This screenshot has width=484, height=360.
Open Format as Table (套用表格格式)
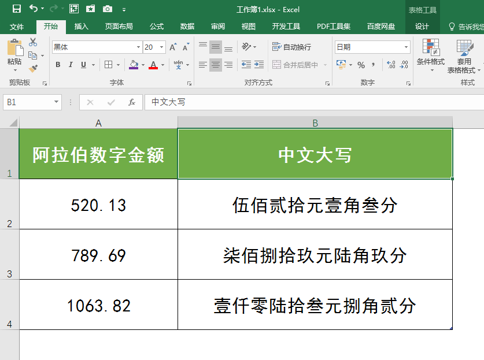pyautogui.click(x=464, y=57)
